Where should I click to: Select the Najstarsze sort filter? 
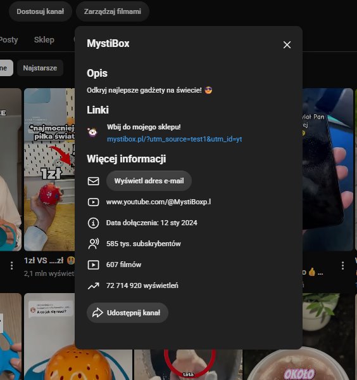click(40, 68)
